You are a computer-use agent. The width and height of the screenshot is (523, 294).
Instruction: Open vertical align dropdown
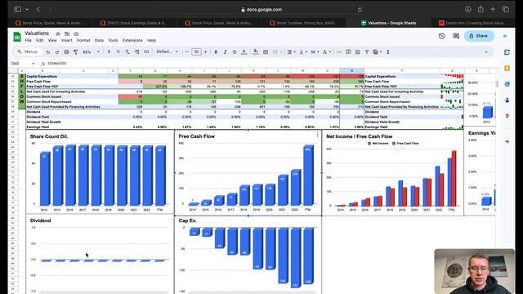click(x=303, y=52)
